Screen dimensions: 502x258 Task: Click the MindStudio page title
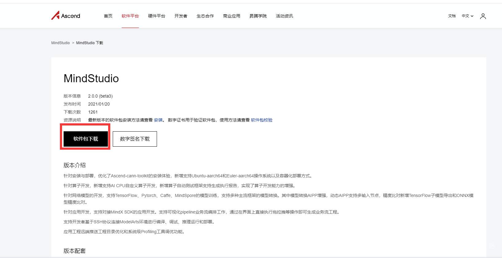click(91, 79)
